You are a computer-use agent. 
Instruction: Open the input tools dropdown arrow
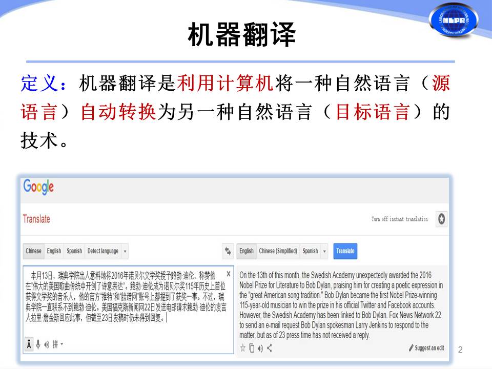(x=62, y=344)
